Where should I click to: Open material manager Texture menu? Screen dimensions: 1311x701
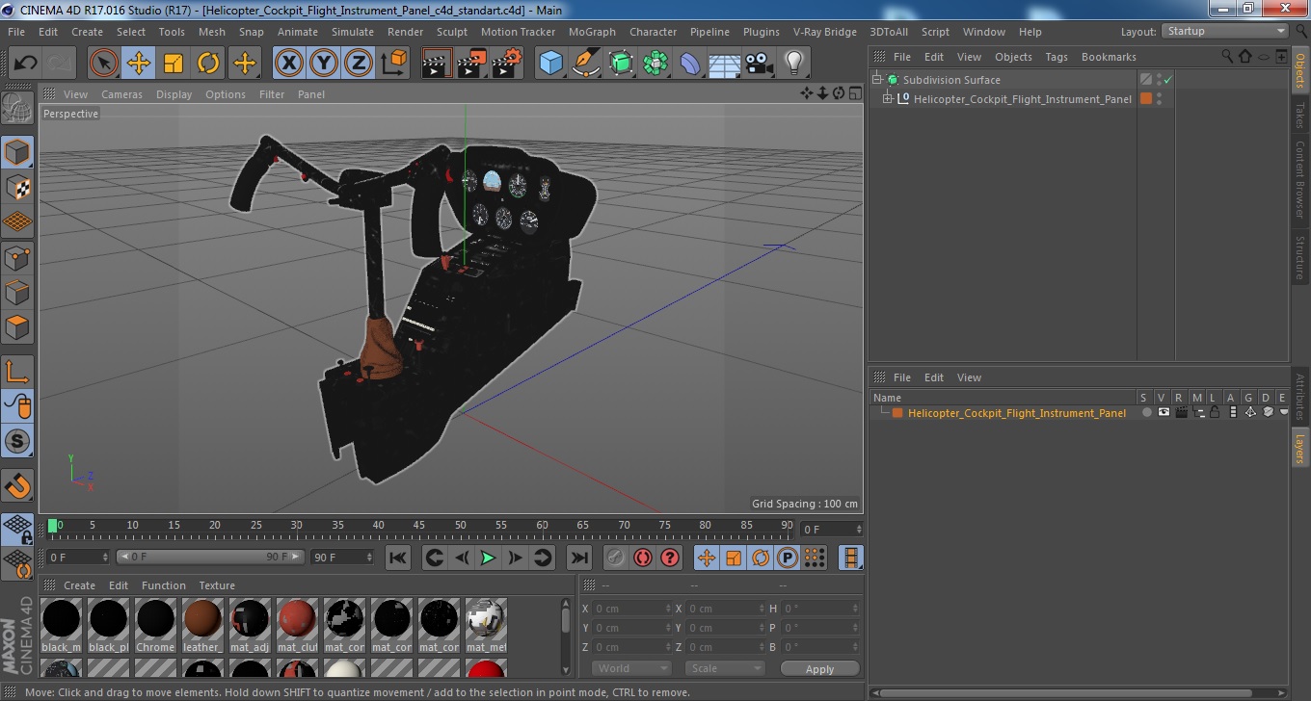[217, 585]
